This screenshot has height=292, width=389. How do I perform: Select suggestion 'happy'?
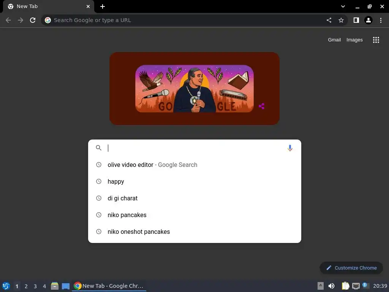tap(194, 181)
